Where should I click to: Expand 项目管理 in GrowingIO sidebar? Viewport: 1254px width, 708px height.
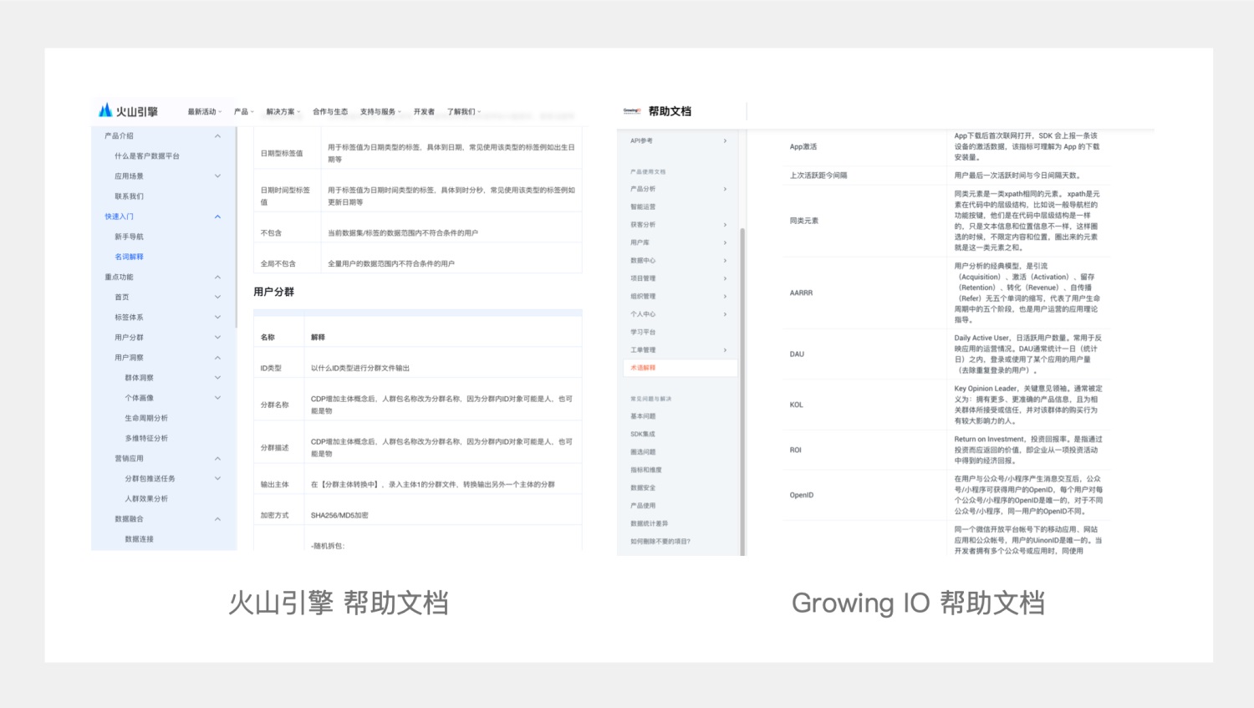pos(725,278)
